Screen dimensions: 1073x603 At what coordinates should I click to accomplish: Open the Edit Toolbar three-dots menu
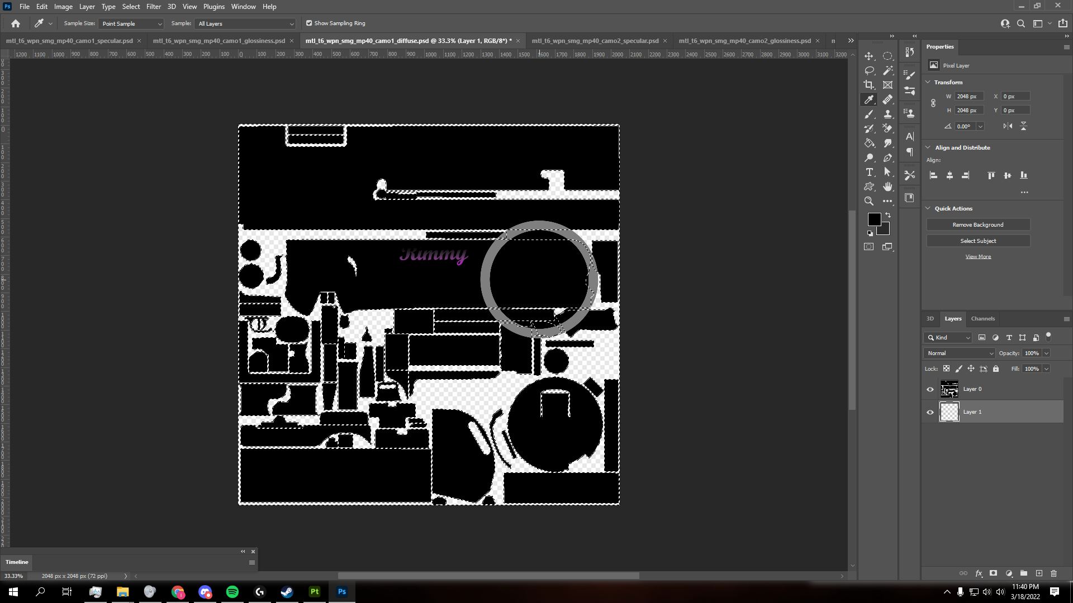click(887, 201)
